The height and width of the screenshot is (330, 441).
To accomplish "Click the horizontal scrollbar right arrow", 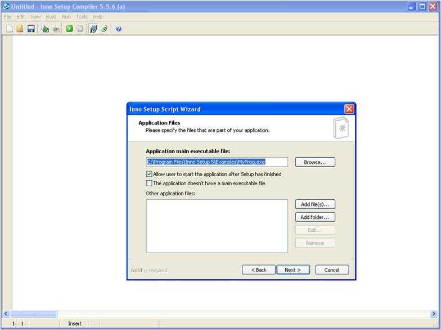I will tap(433, 314).
